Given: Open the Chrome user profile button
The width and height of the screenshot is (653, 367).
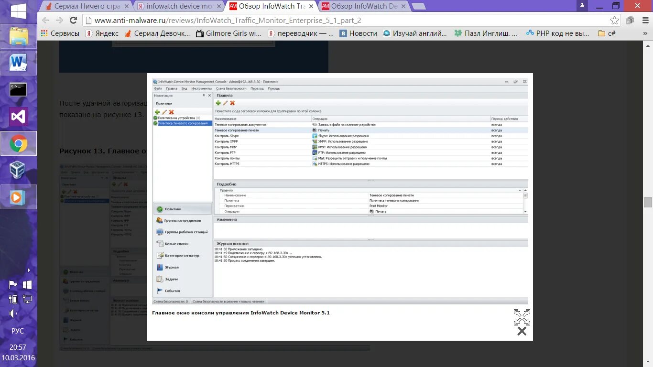Looking at the screenshot, I should click(x=582, y=5).
